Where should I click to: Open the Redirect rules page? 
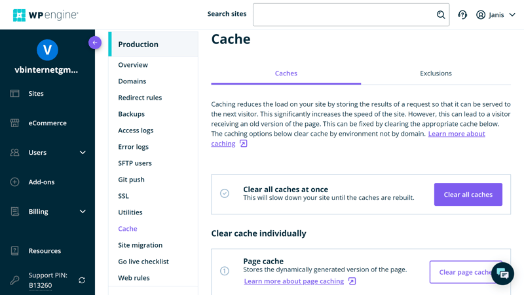[x=140, y=98]
